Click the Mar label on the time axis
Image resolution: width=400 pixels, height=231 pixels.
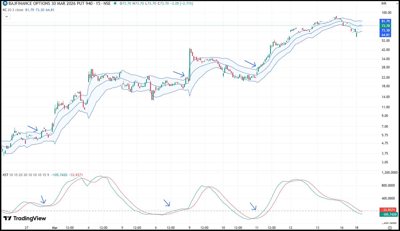point(55,228)
